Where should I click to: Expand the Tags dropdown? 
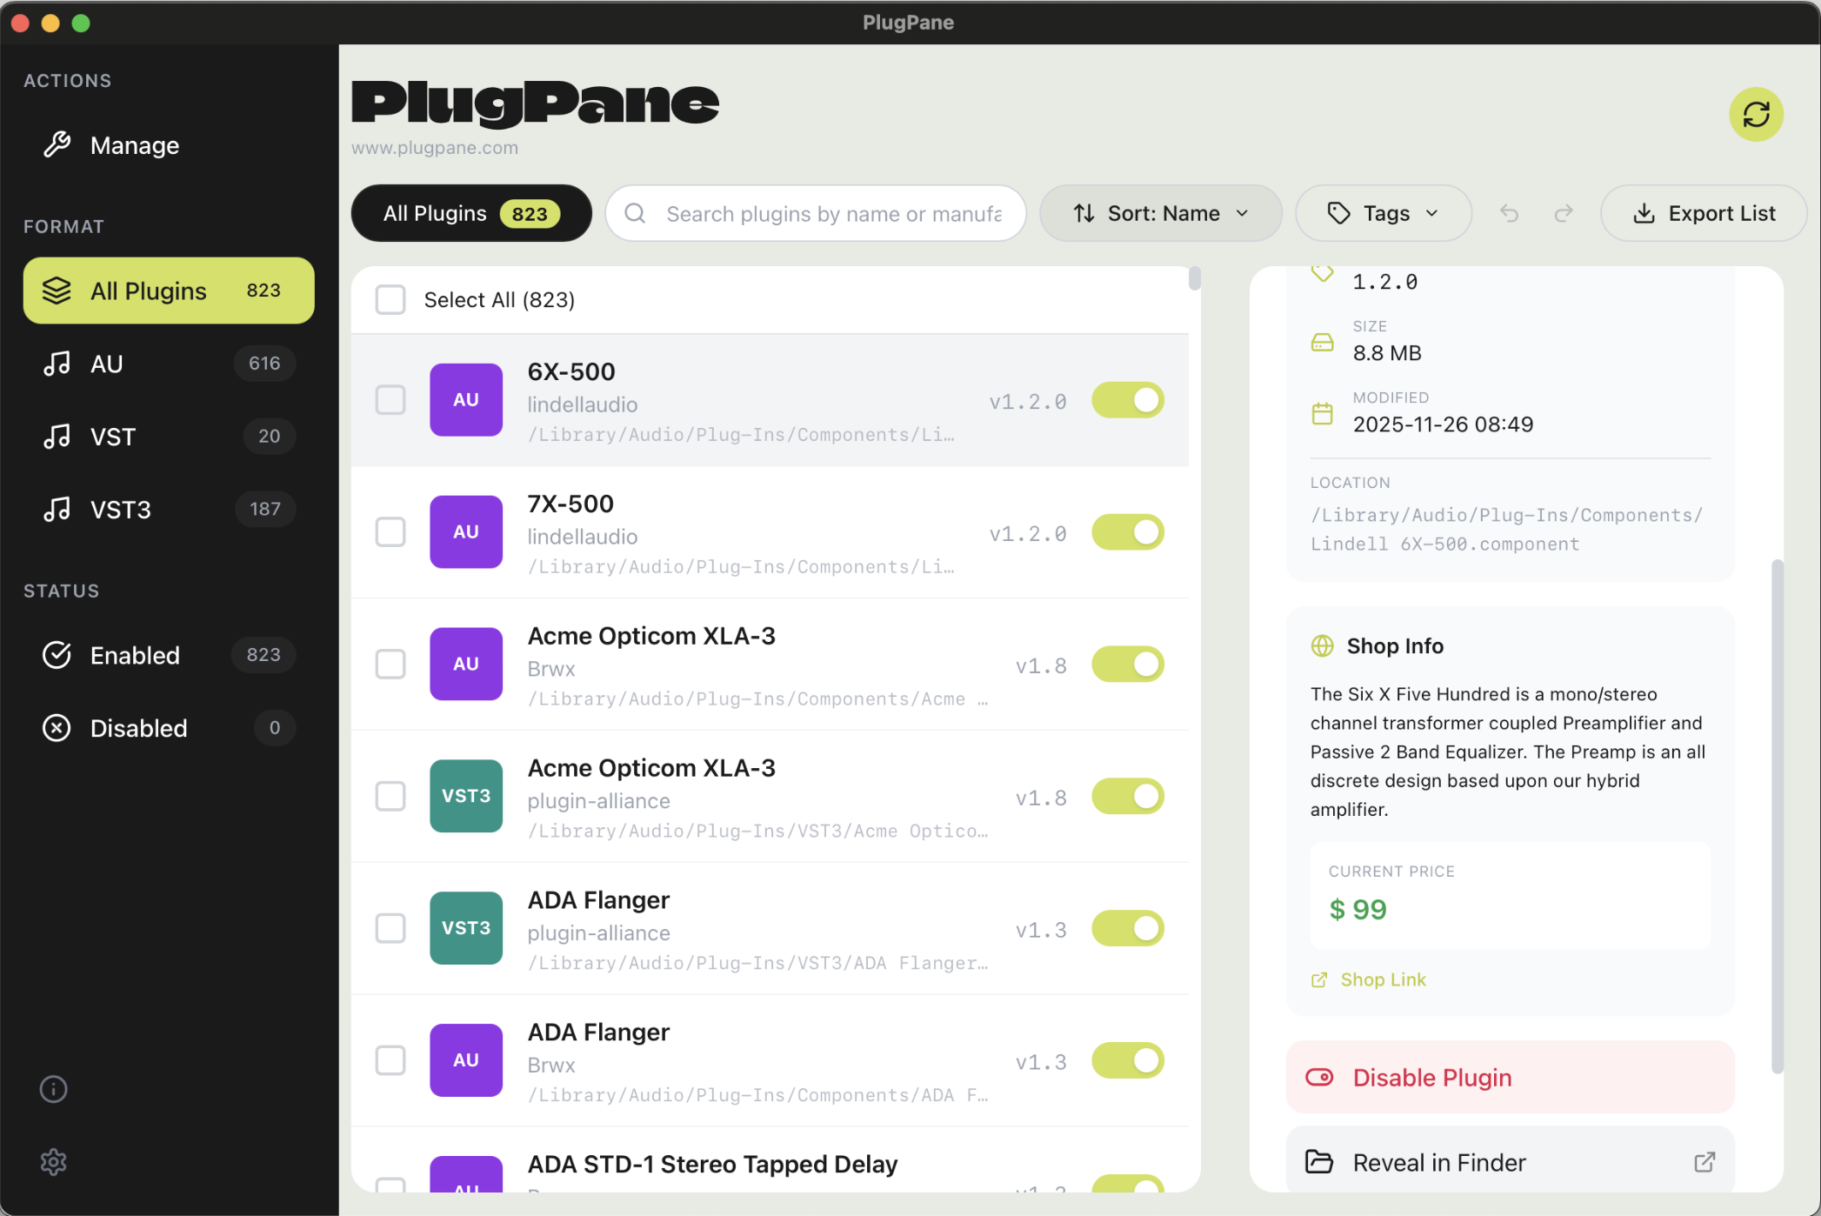coord(1384,214)
